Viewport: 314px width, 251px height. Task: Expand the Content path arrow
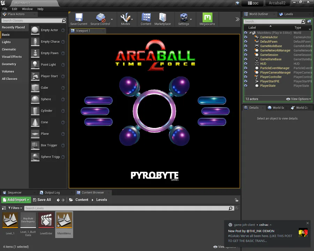(92, 200)
